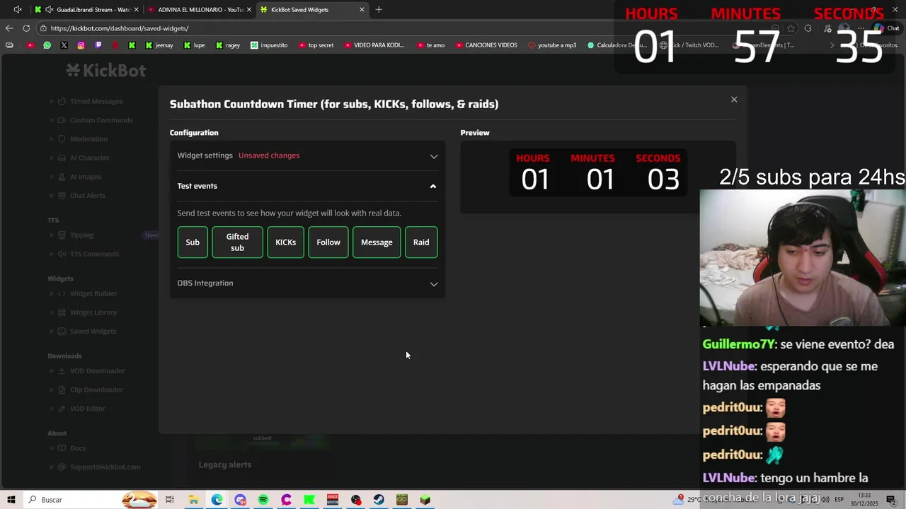The image size is (906, 509).
Task: Open Steam from the taskbar
Action: [x=379, y=500]
